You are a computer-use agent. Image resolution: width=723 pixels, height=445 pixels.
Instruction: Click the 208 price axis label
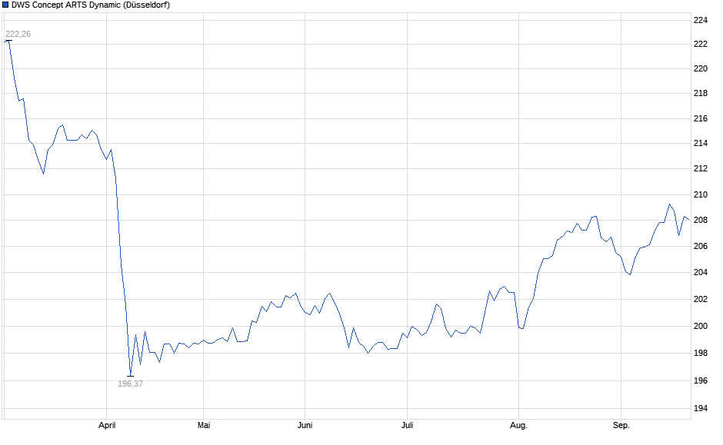tap(701, 221)
